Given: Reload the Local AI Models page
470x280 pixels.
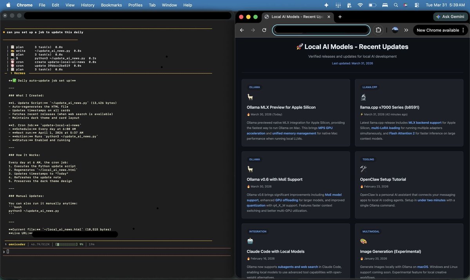Looking at the screenshot, I should [264, 30].
